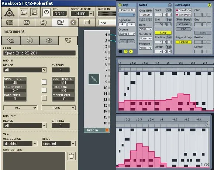Click the fader panel icon next to xxx

tap(87, 22)
